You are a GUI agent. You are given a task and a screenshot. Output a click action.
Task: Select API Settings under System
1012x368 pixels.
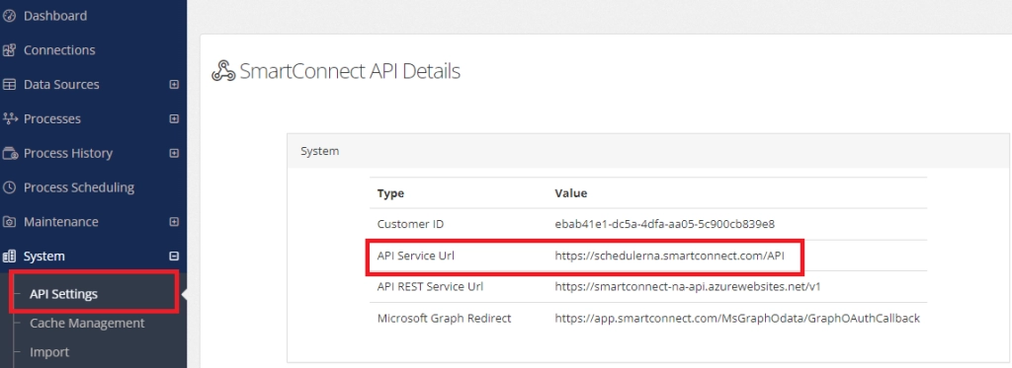(64, 295)
